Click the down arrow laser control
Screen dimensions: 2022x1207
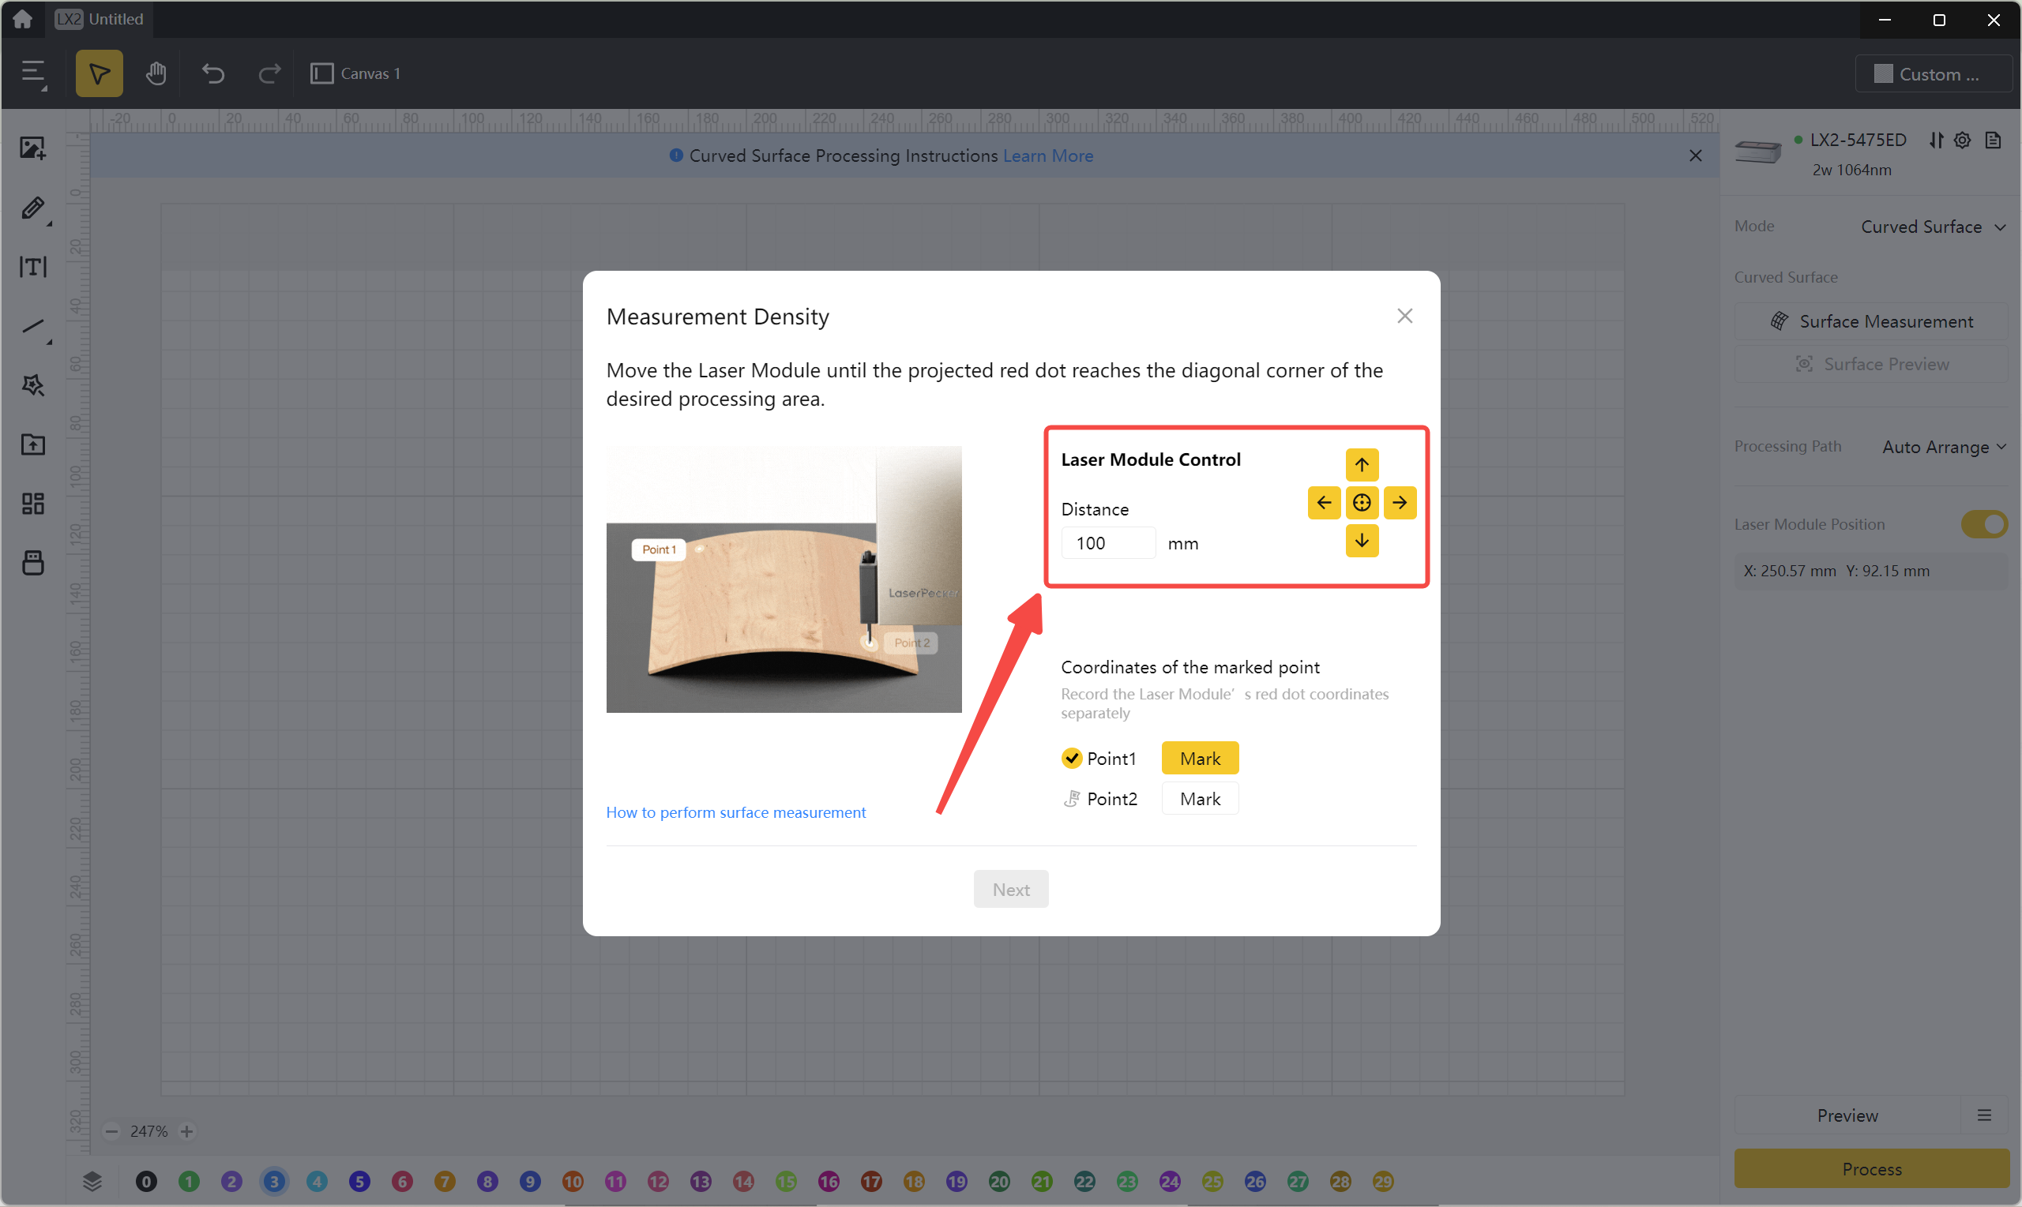point(1361,541)
